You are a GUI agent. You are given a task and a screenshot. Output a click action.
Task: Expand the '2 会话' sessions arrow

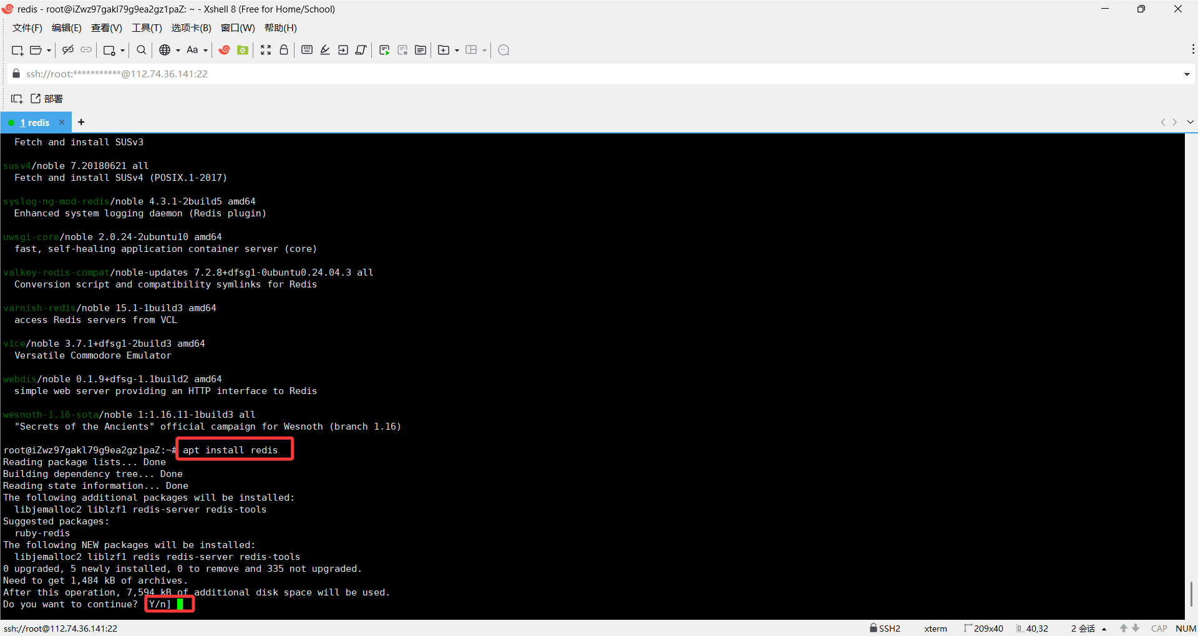tap(1104, 629)
